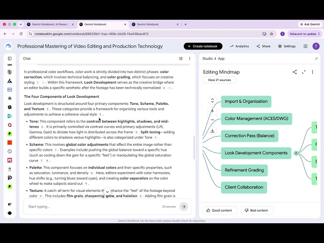
Task: Open Settings
Action: [x=287, y=46]
